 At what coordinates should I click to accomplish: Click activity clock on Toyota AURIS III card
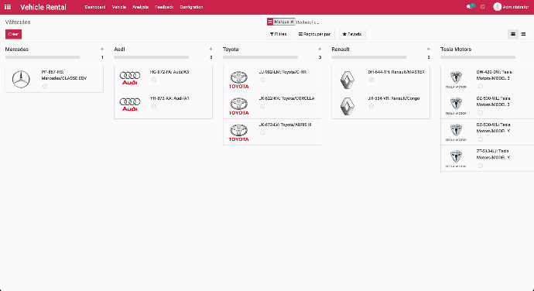(x=262, y=133)
